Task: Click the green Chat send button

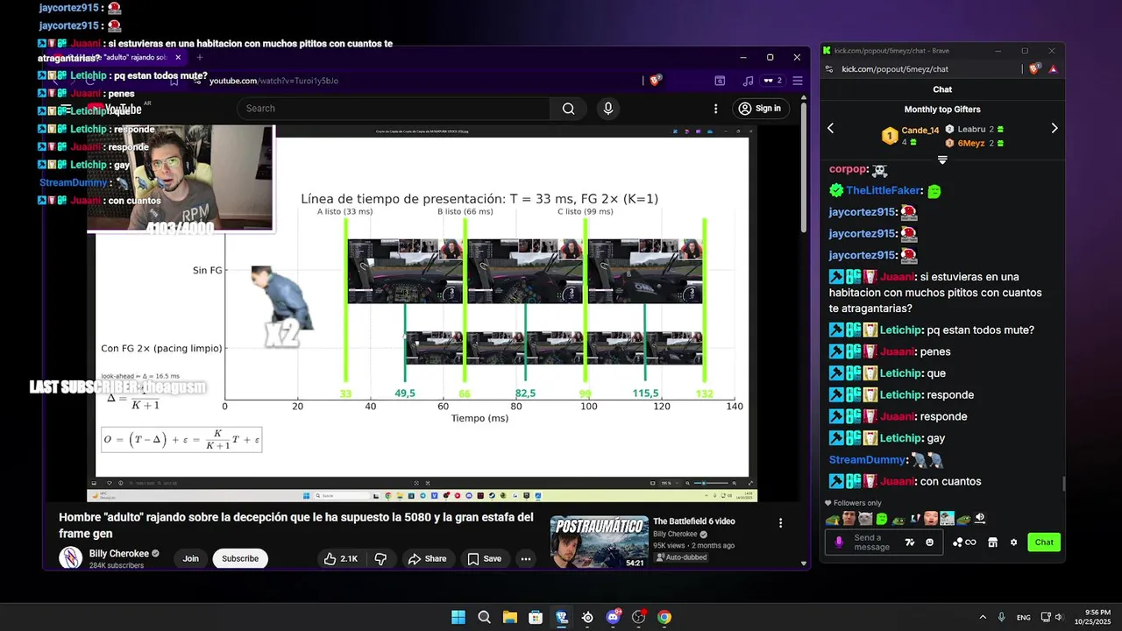Action: click(x=1044, y=542)
